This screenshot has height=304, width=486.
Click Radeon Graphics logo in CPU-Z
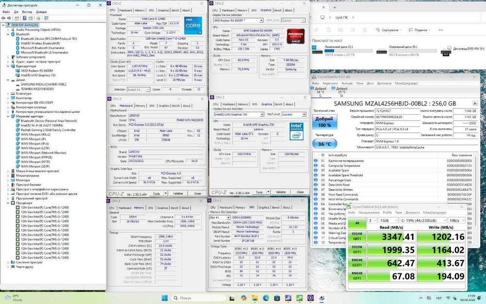coord(295,36)
